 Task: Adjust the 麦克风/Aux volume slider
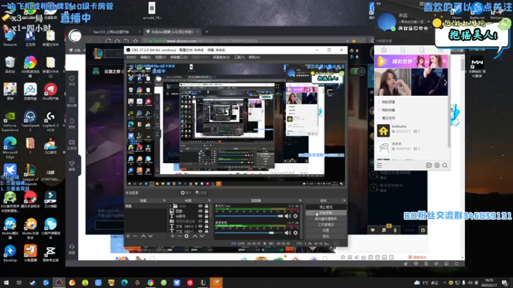(249, 216)
